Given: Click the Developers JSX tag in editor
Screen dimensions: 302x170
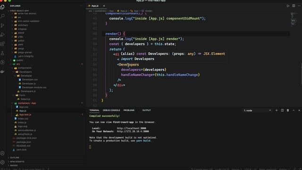Looking at the screenshot, I should point(129,65).
